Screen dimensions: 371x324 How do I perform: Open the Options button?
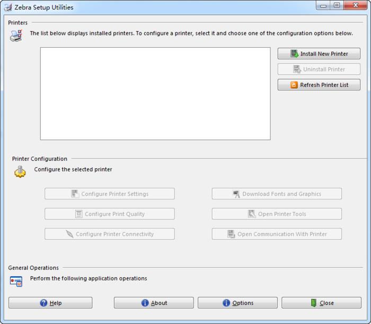click(237, 303)
